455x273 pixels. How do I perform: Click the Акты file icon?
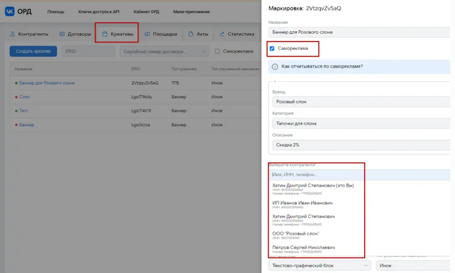[x=191, y=34]
